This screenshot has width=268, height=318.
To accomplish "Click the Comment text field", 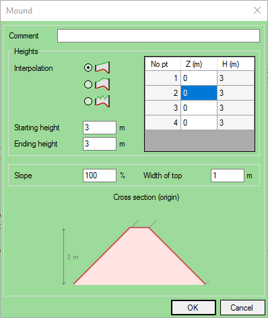I will pos(158,36).
